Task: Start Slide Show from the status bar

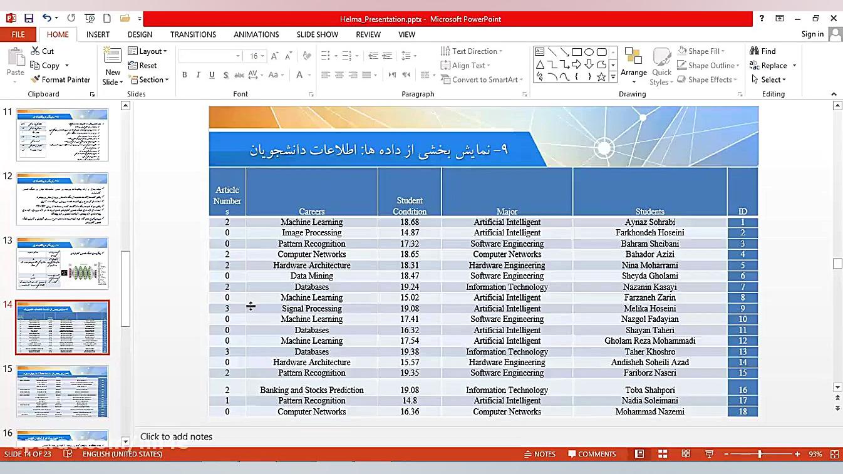Action: tap(708, 454)
